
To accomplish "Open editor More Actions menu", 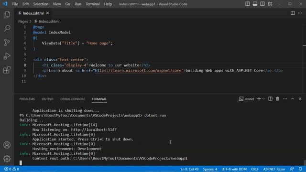I will [x=300, y=13].
